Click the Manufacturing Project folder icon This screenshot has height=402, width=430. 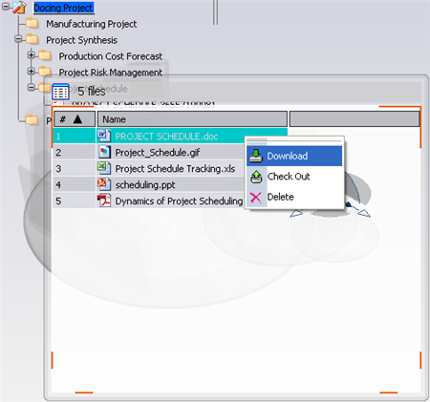pyautogui.click(x=32, y=23)
